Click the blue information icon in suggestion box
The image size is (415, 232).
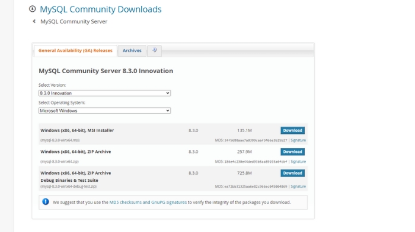point(46,202)
